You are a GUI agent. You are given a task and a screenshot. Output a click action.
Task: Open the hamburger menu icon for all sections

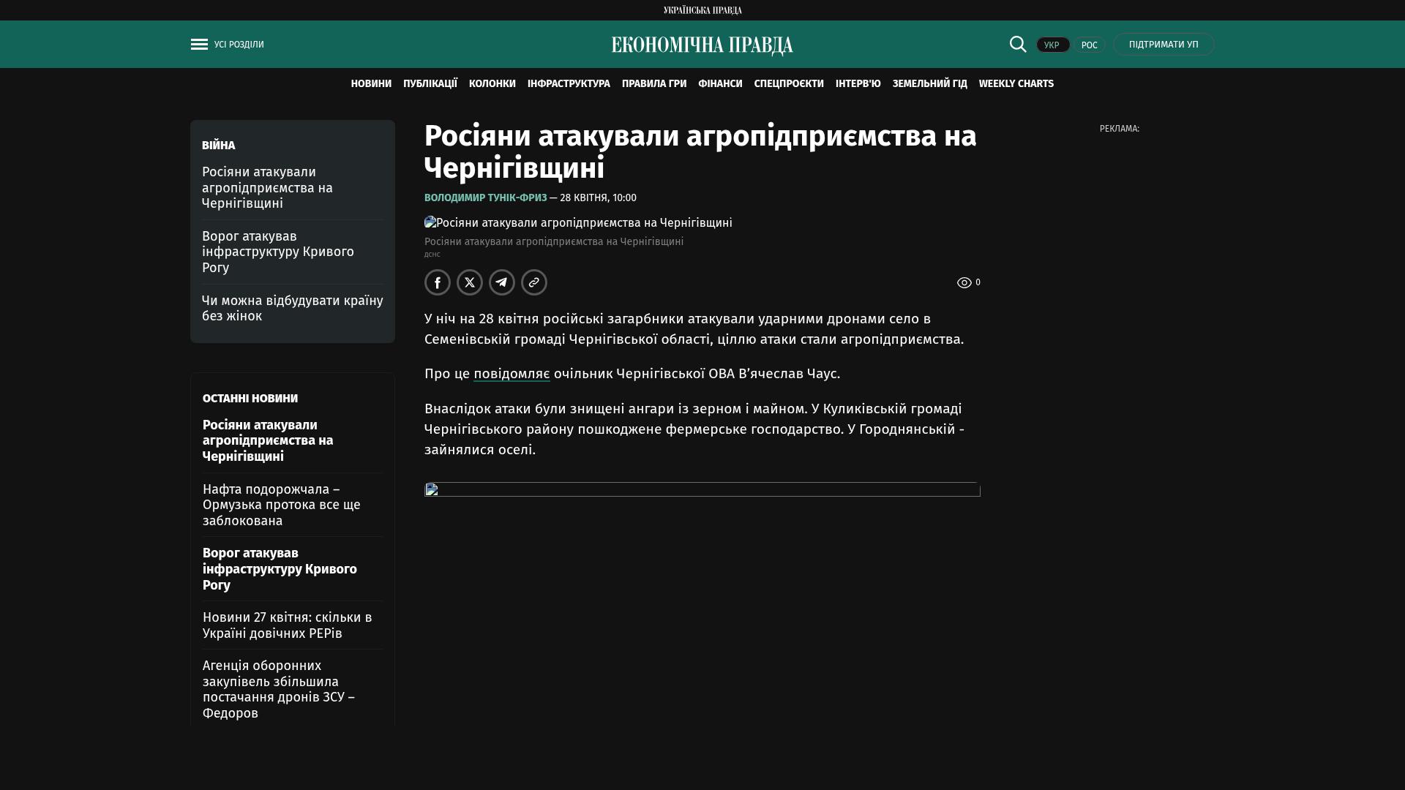(x=199, y=45)
